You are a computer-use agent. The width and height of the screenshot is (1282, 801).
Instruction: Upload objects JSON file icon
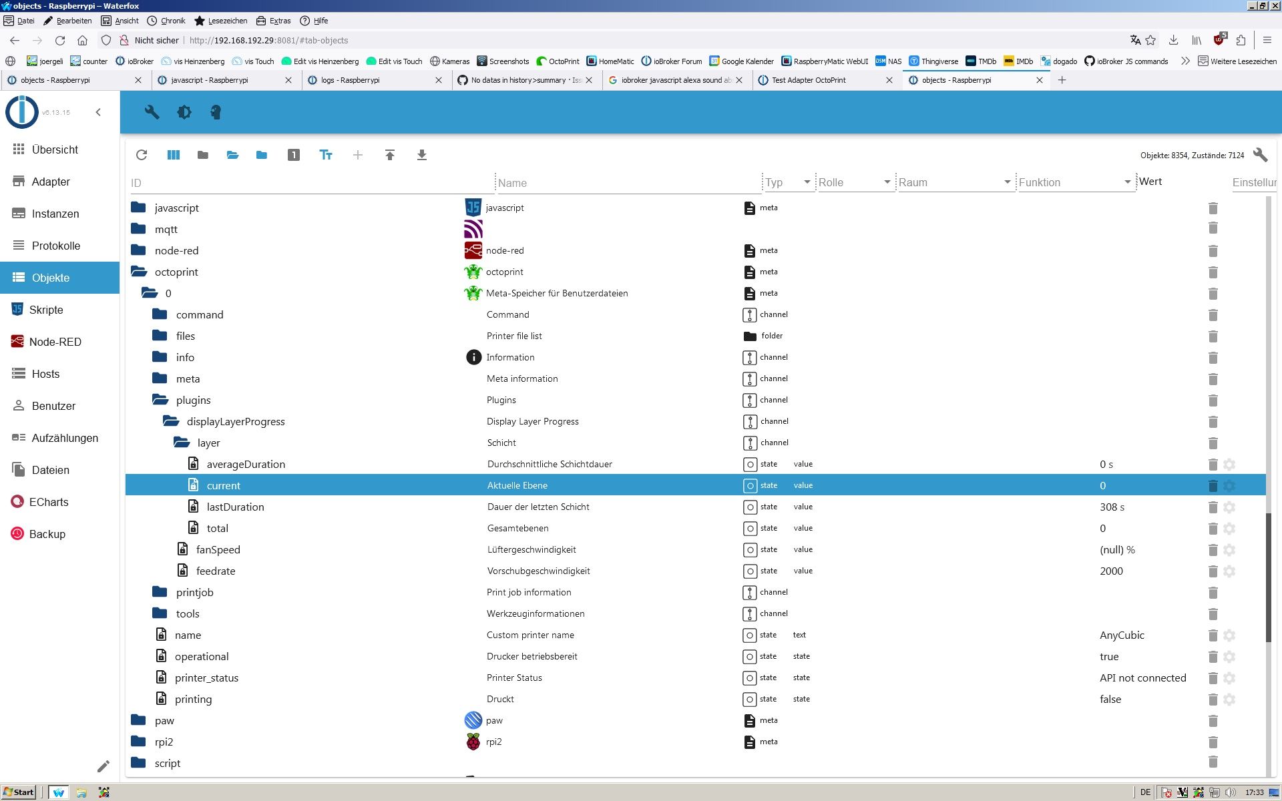pos(390,155)
